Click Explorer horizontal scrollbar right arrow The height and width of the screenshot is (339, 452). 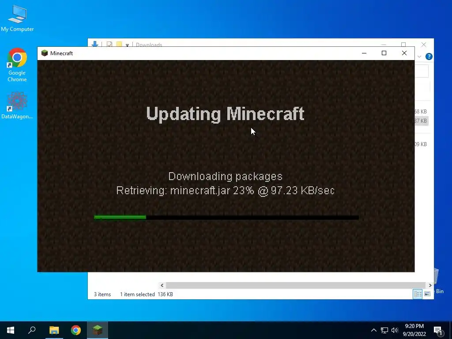click(430, 285)
